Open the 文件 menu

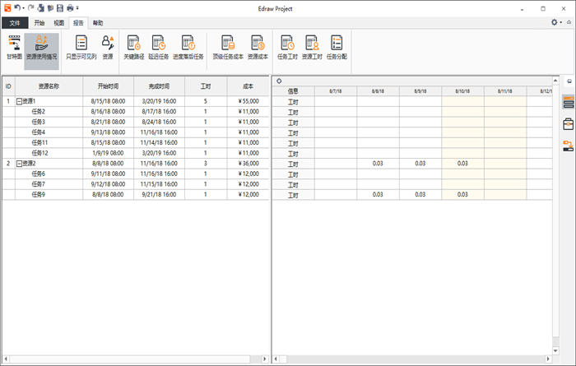(x=14, y=24)
